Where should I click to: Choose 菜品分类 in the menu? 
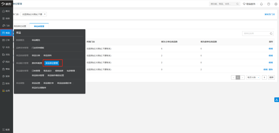click(x=36, y=56)
